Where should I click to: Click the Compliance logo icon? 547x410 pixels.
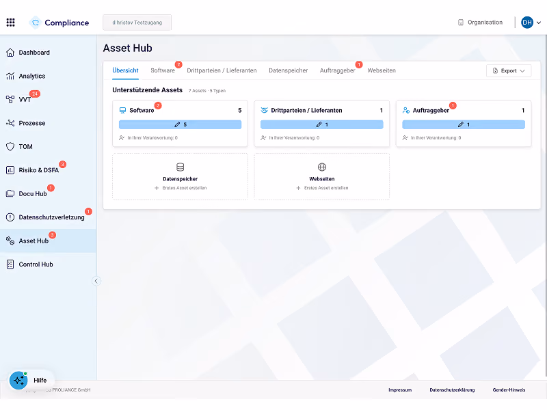pyautogui.click(x=36, y=23)
